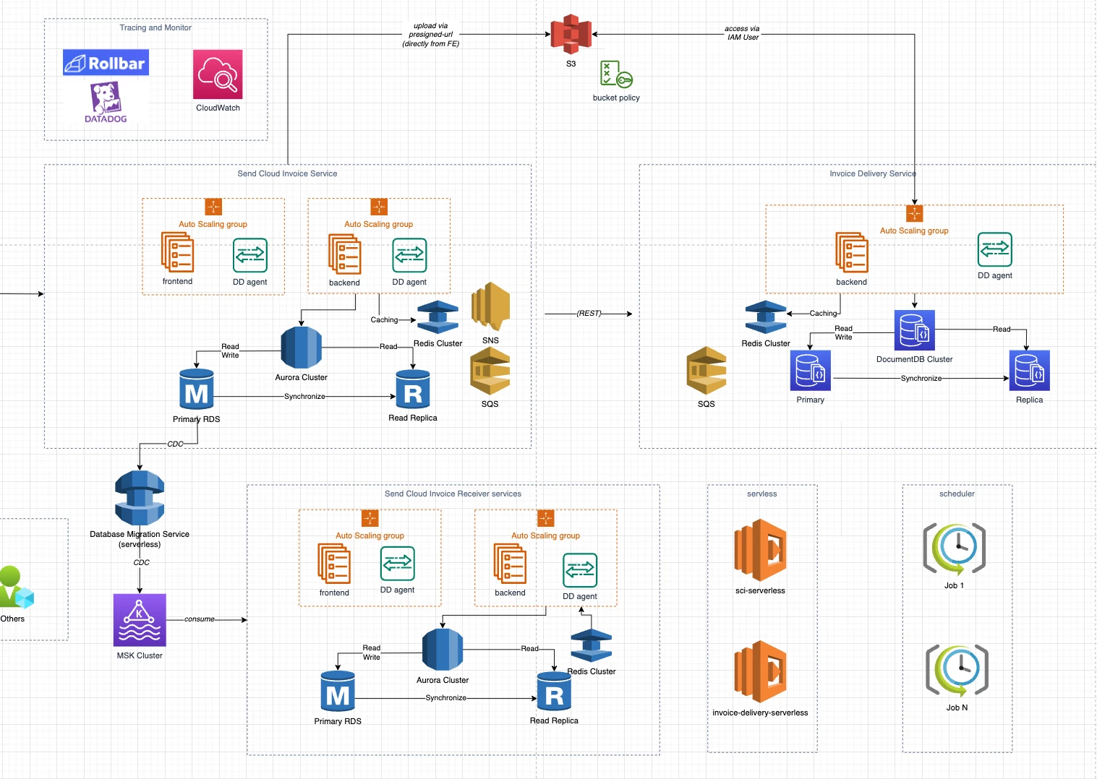Viewport: 1097px width, 779px height.
Task: Select the Rollbar logo
Action: (106, 63)
